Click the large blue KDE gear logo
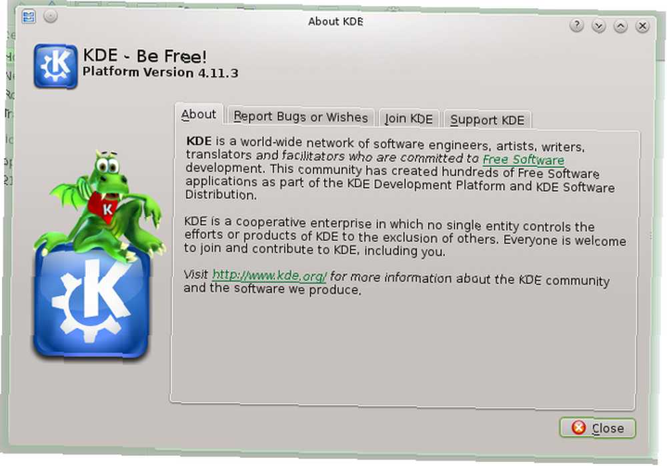Image resolution: width=667 pixels, height=466 pixels. [x=91, y=304]
